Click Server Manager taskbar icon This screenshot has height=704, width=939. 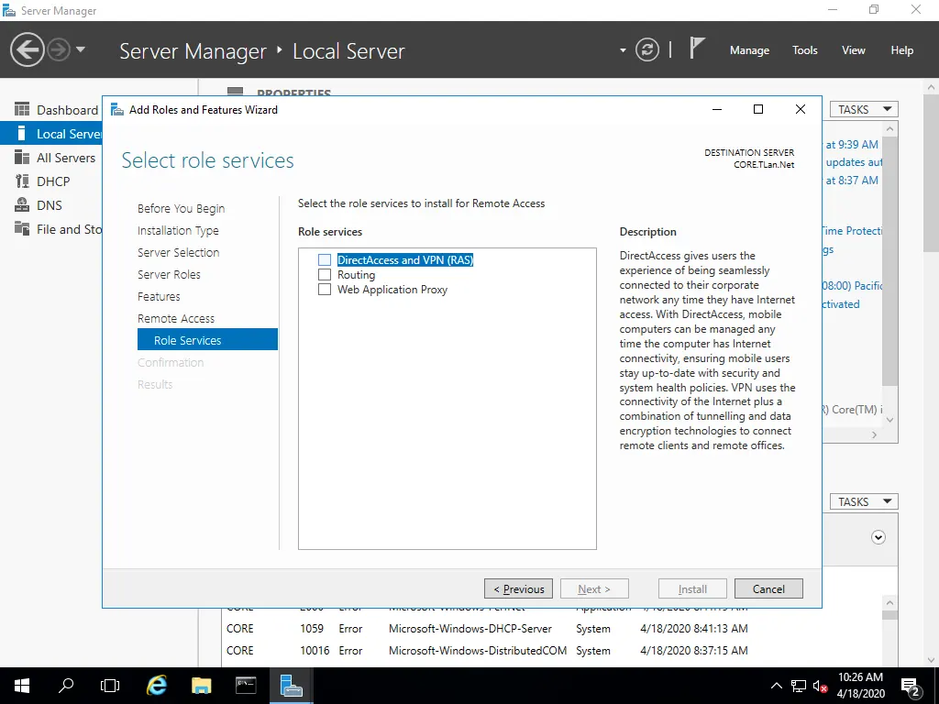[x=291, y=686]
